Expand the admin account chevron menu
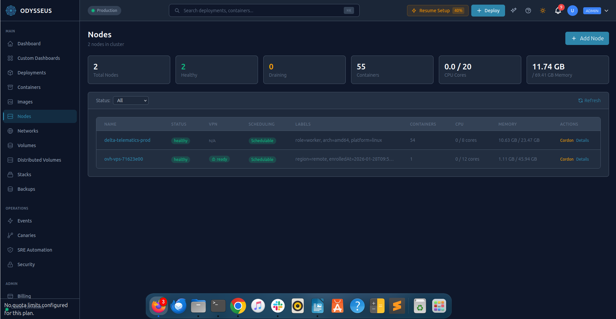The height and width of the screenshot is (319, 616). [606, 11]
